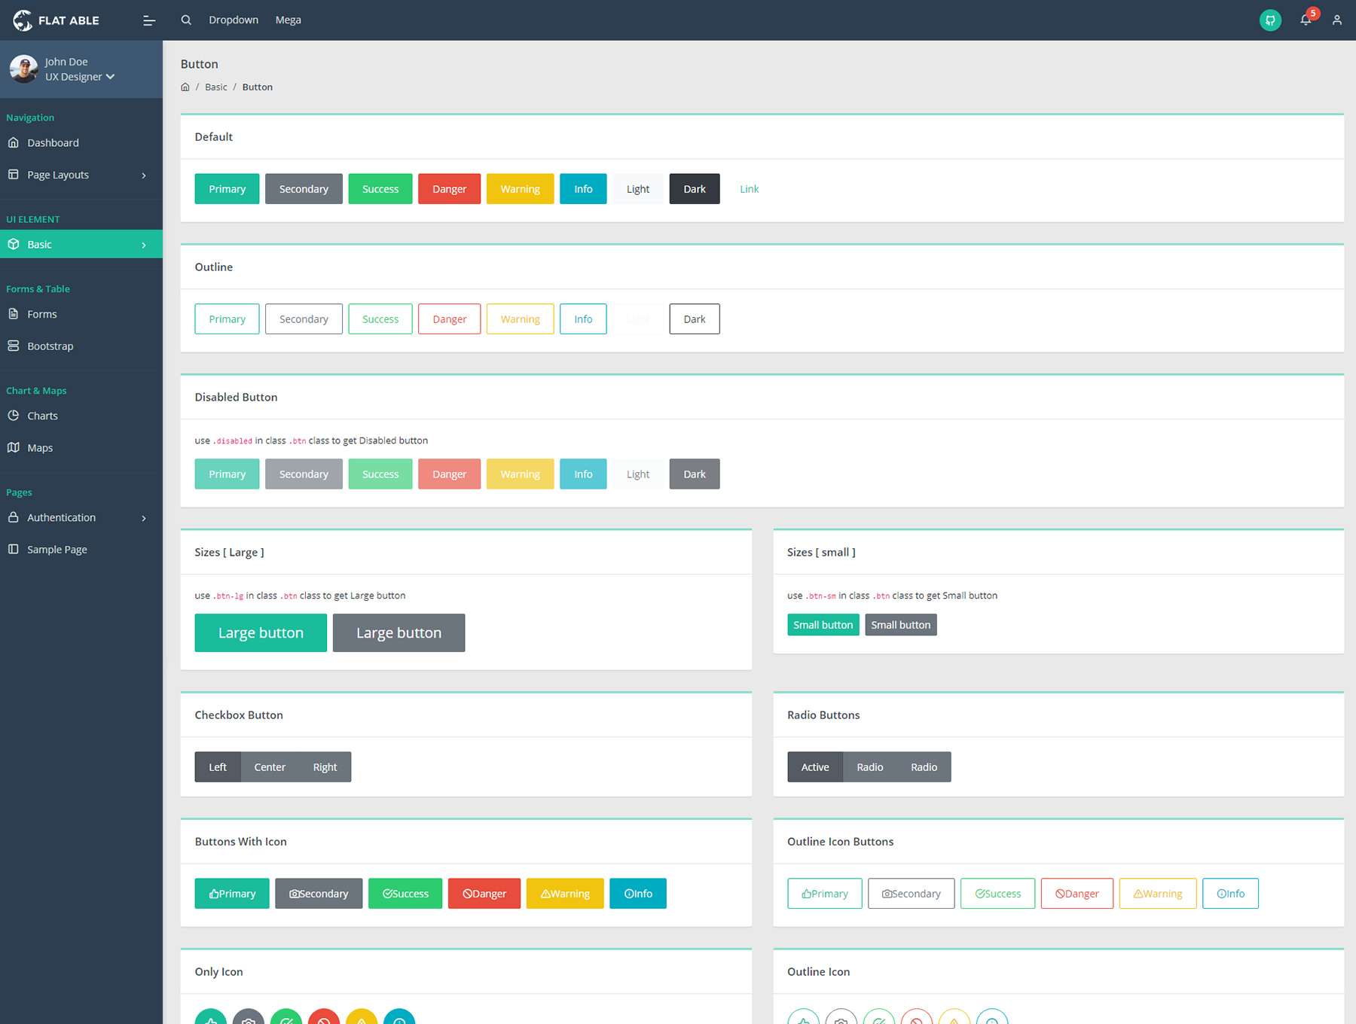This screenshot has height=1024, width=1356.
Task: Click the search magnifier icon in header
Action: click(186, 20)
